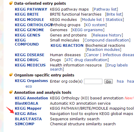
Task: Open the Compound classification link
Action: point(107,40)
